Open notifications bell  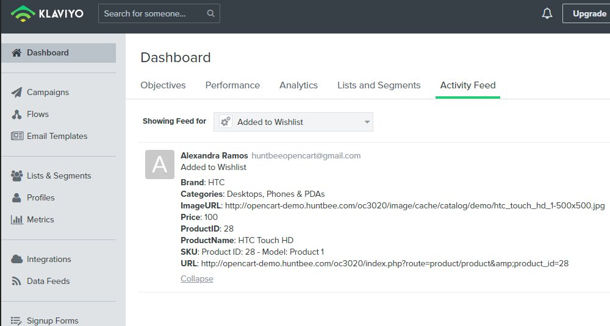tap(547, 13)
